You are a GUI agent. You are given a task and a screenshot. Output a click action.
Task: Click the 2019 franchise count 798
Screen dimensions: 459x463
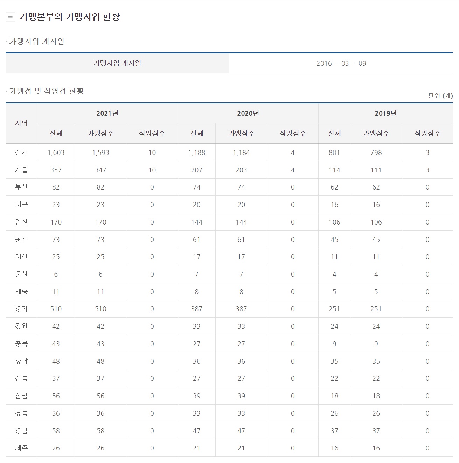(376, 152)
